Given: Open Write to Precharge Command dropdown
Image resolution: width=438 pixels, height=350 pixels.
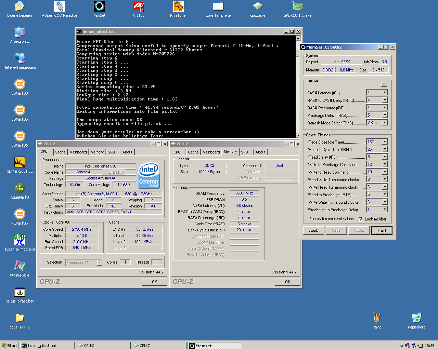Looking at the screenshot, I should point(385,164).
